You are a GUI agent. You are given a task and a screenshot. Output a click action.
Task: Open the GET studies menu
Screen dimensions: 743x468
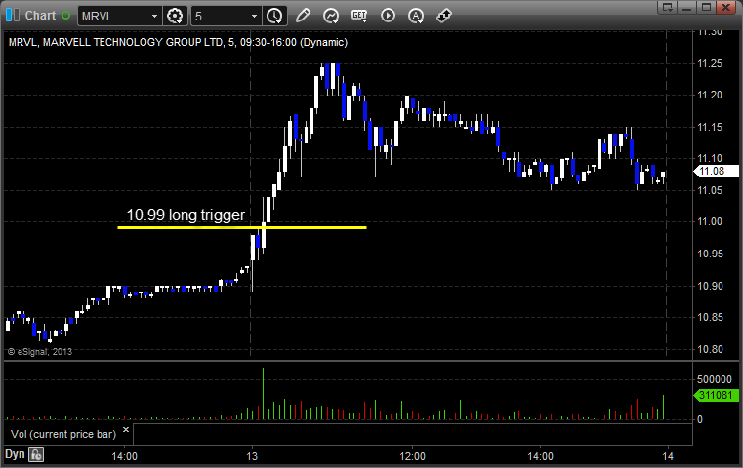tap(359, 16)
